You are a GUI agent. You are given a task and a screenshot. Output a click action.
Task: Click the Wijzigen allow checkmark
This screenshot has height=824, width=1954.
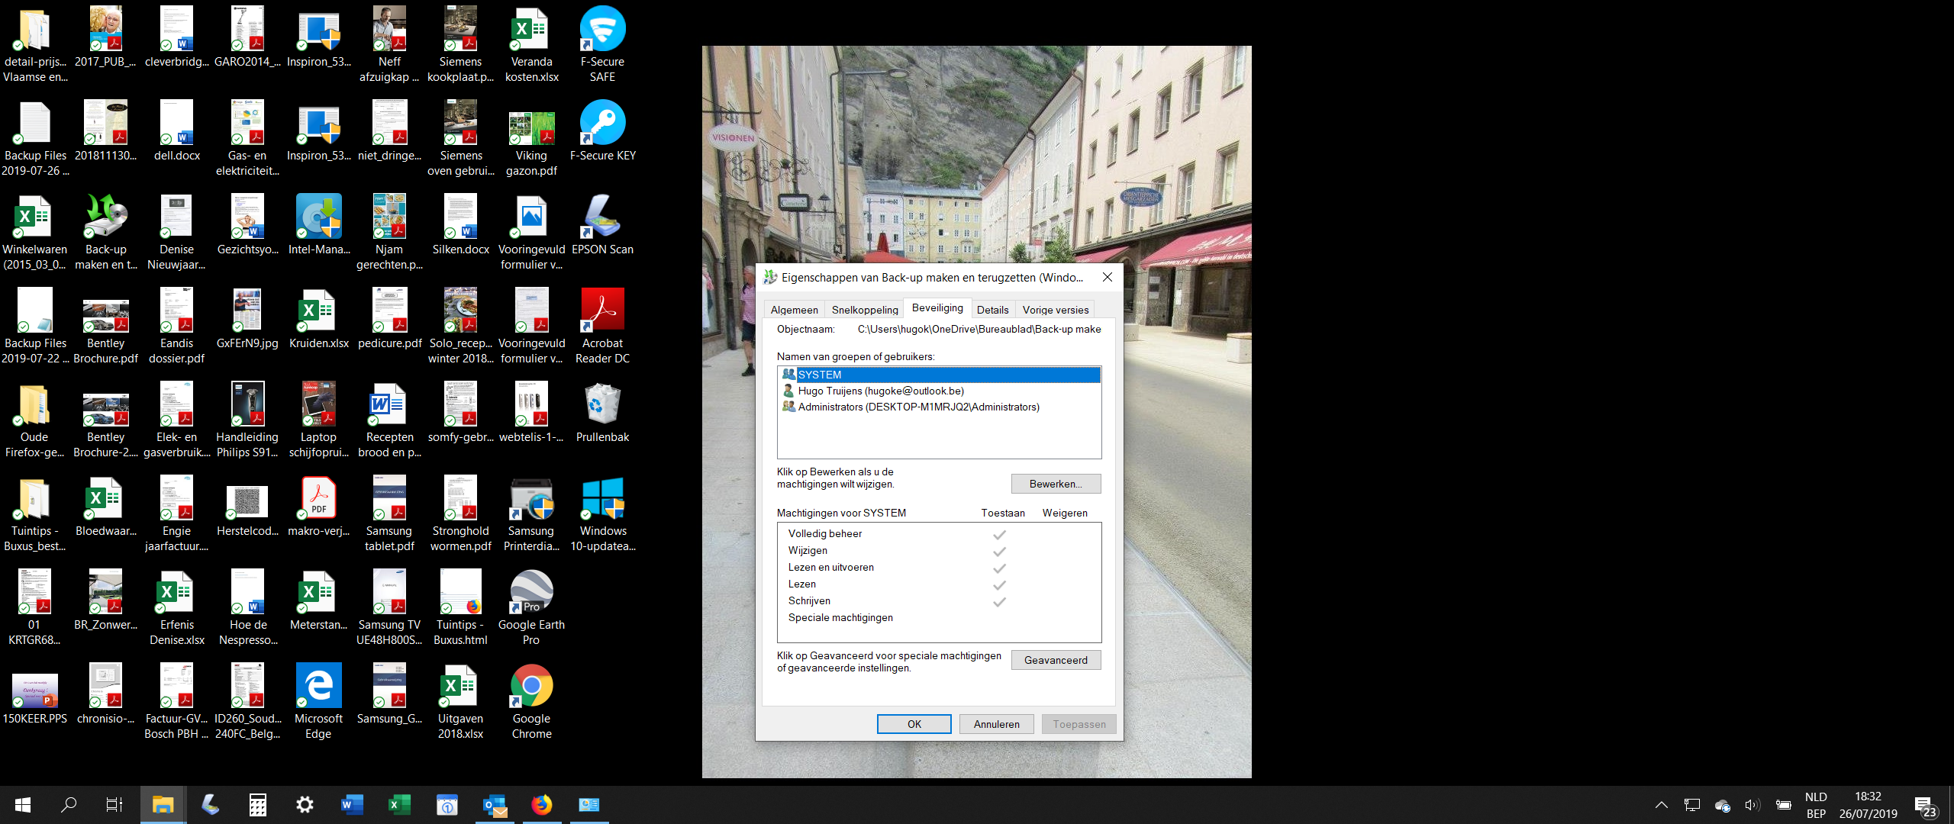[x=999, y=551]
